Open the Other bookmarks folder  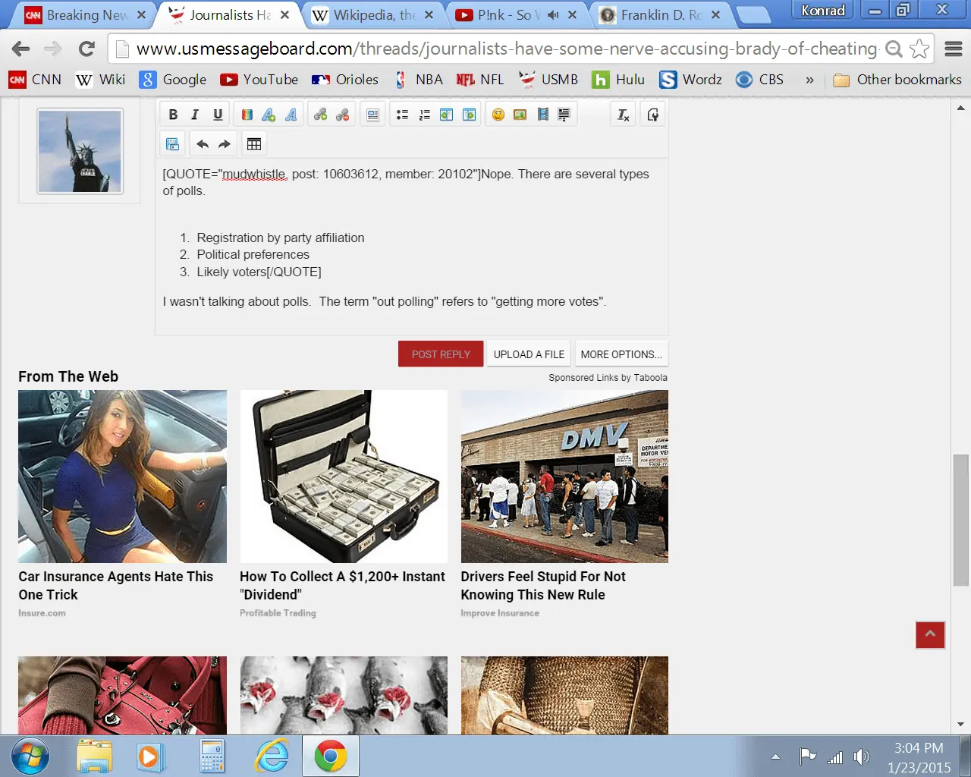[x=897, y=80]
